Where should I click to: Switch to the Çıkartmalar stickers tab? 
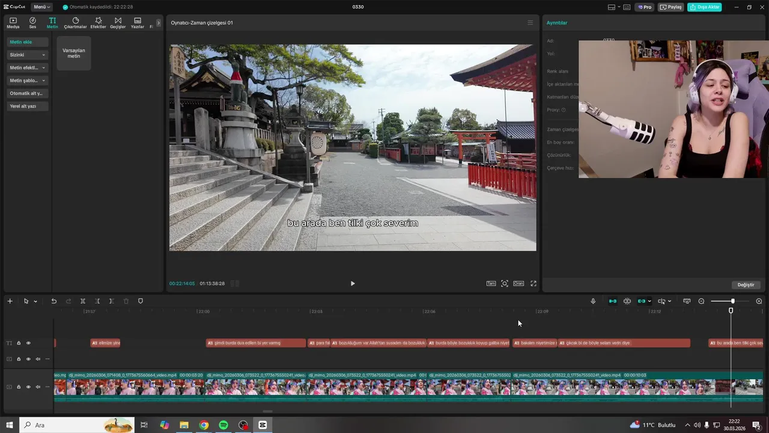click(75, 23)
